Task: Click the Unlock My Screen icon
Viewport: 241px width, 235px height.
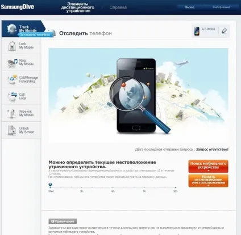Action: pos(12,130)
